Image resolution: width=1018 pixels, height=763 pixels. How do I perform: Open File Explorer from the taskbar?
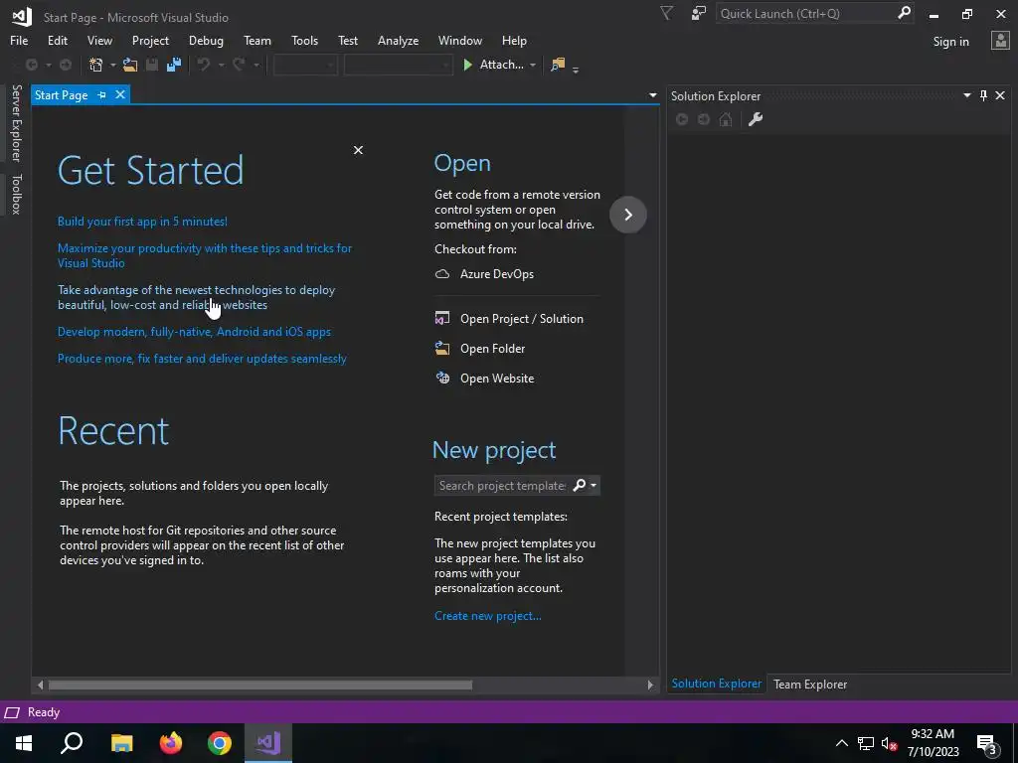122,743
